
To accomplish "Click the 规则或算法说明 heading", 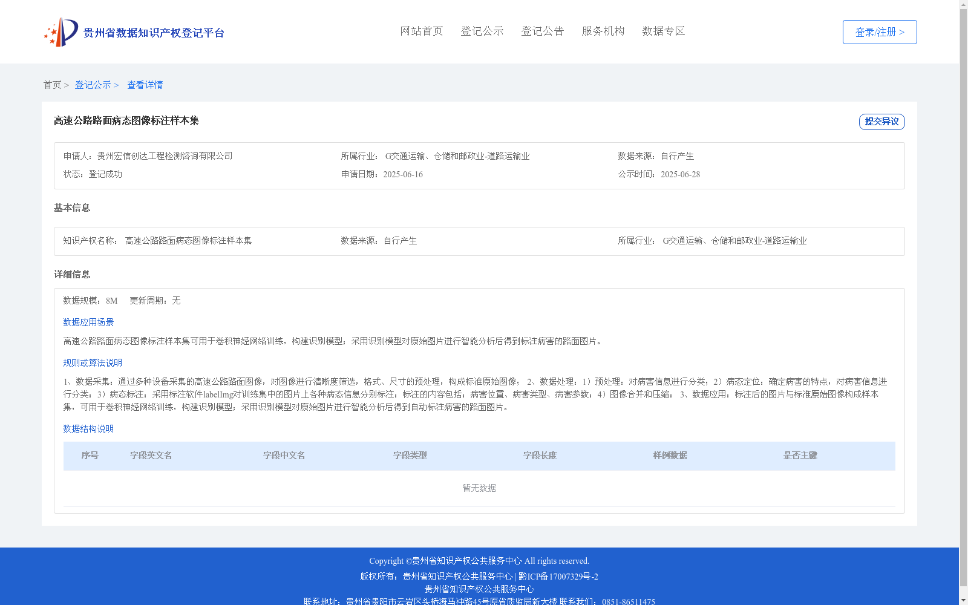I will [x=93, y=363].
